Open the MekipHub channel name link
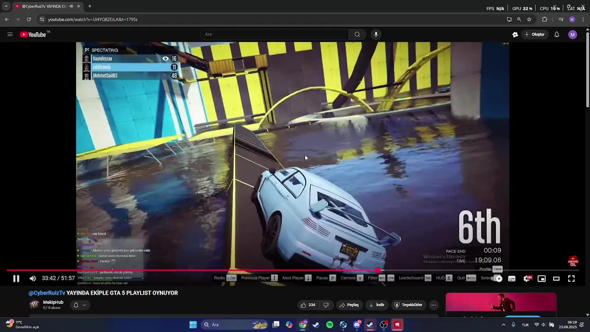Viewport: 590px width, 332px height. (x=53, y=302)
